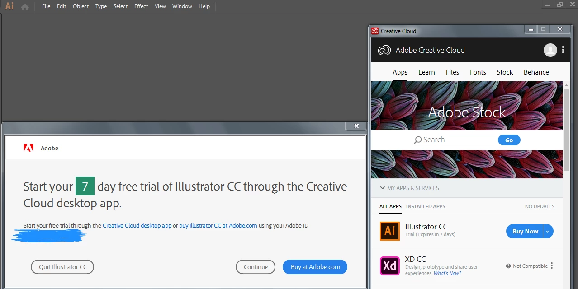Click the Buy at Adobe.com button
Viewport: 578px width, 289px height.
tap(315, 267)
